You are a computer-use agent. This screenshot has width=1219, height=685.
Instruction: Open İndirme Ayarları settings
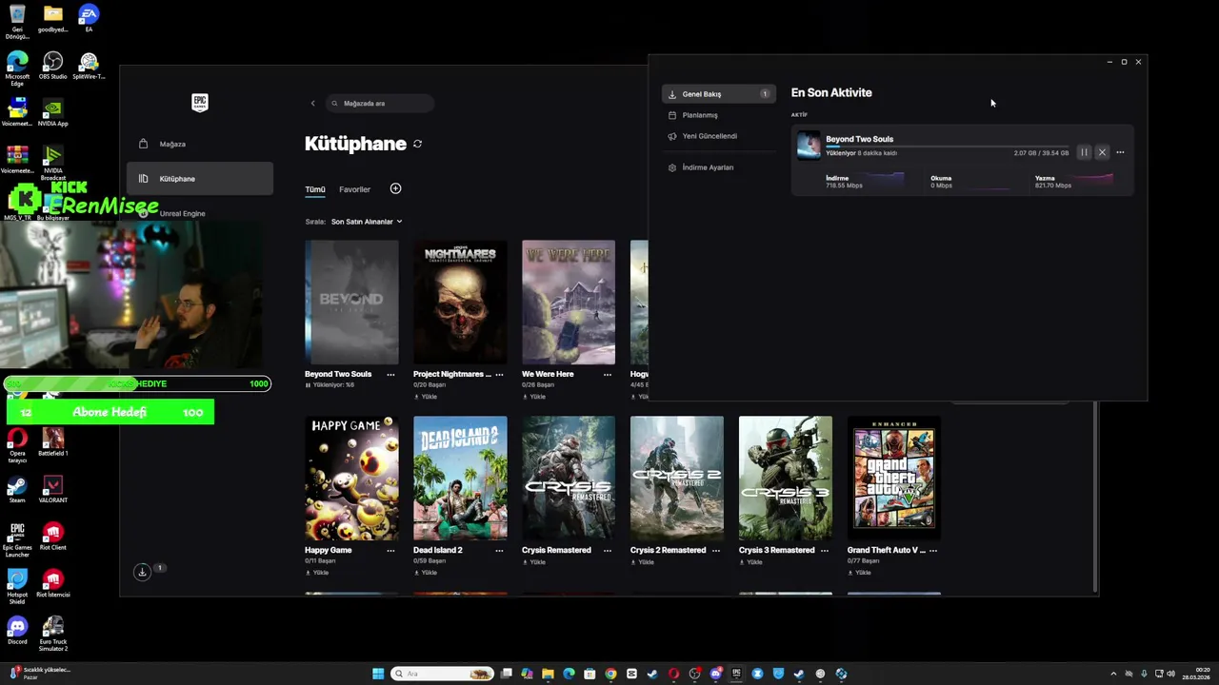[718, 167]
